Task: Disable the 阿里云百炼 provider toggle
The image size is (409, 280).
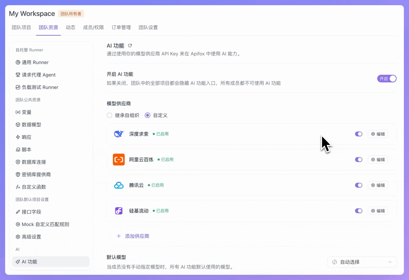Action: click(359, 159)
